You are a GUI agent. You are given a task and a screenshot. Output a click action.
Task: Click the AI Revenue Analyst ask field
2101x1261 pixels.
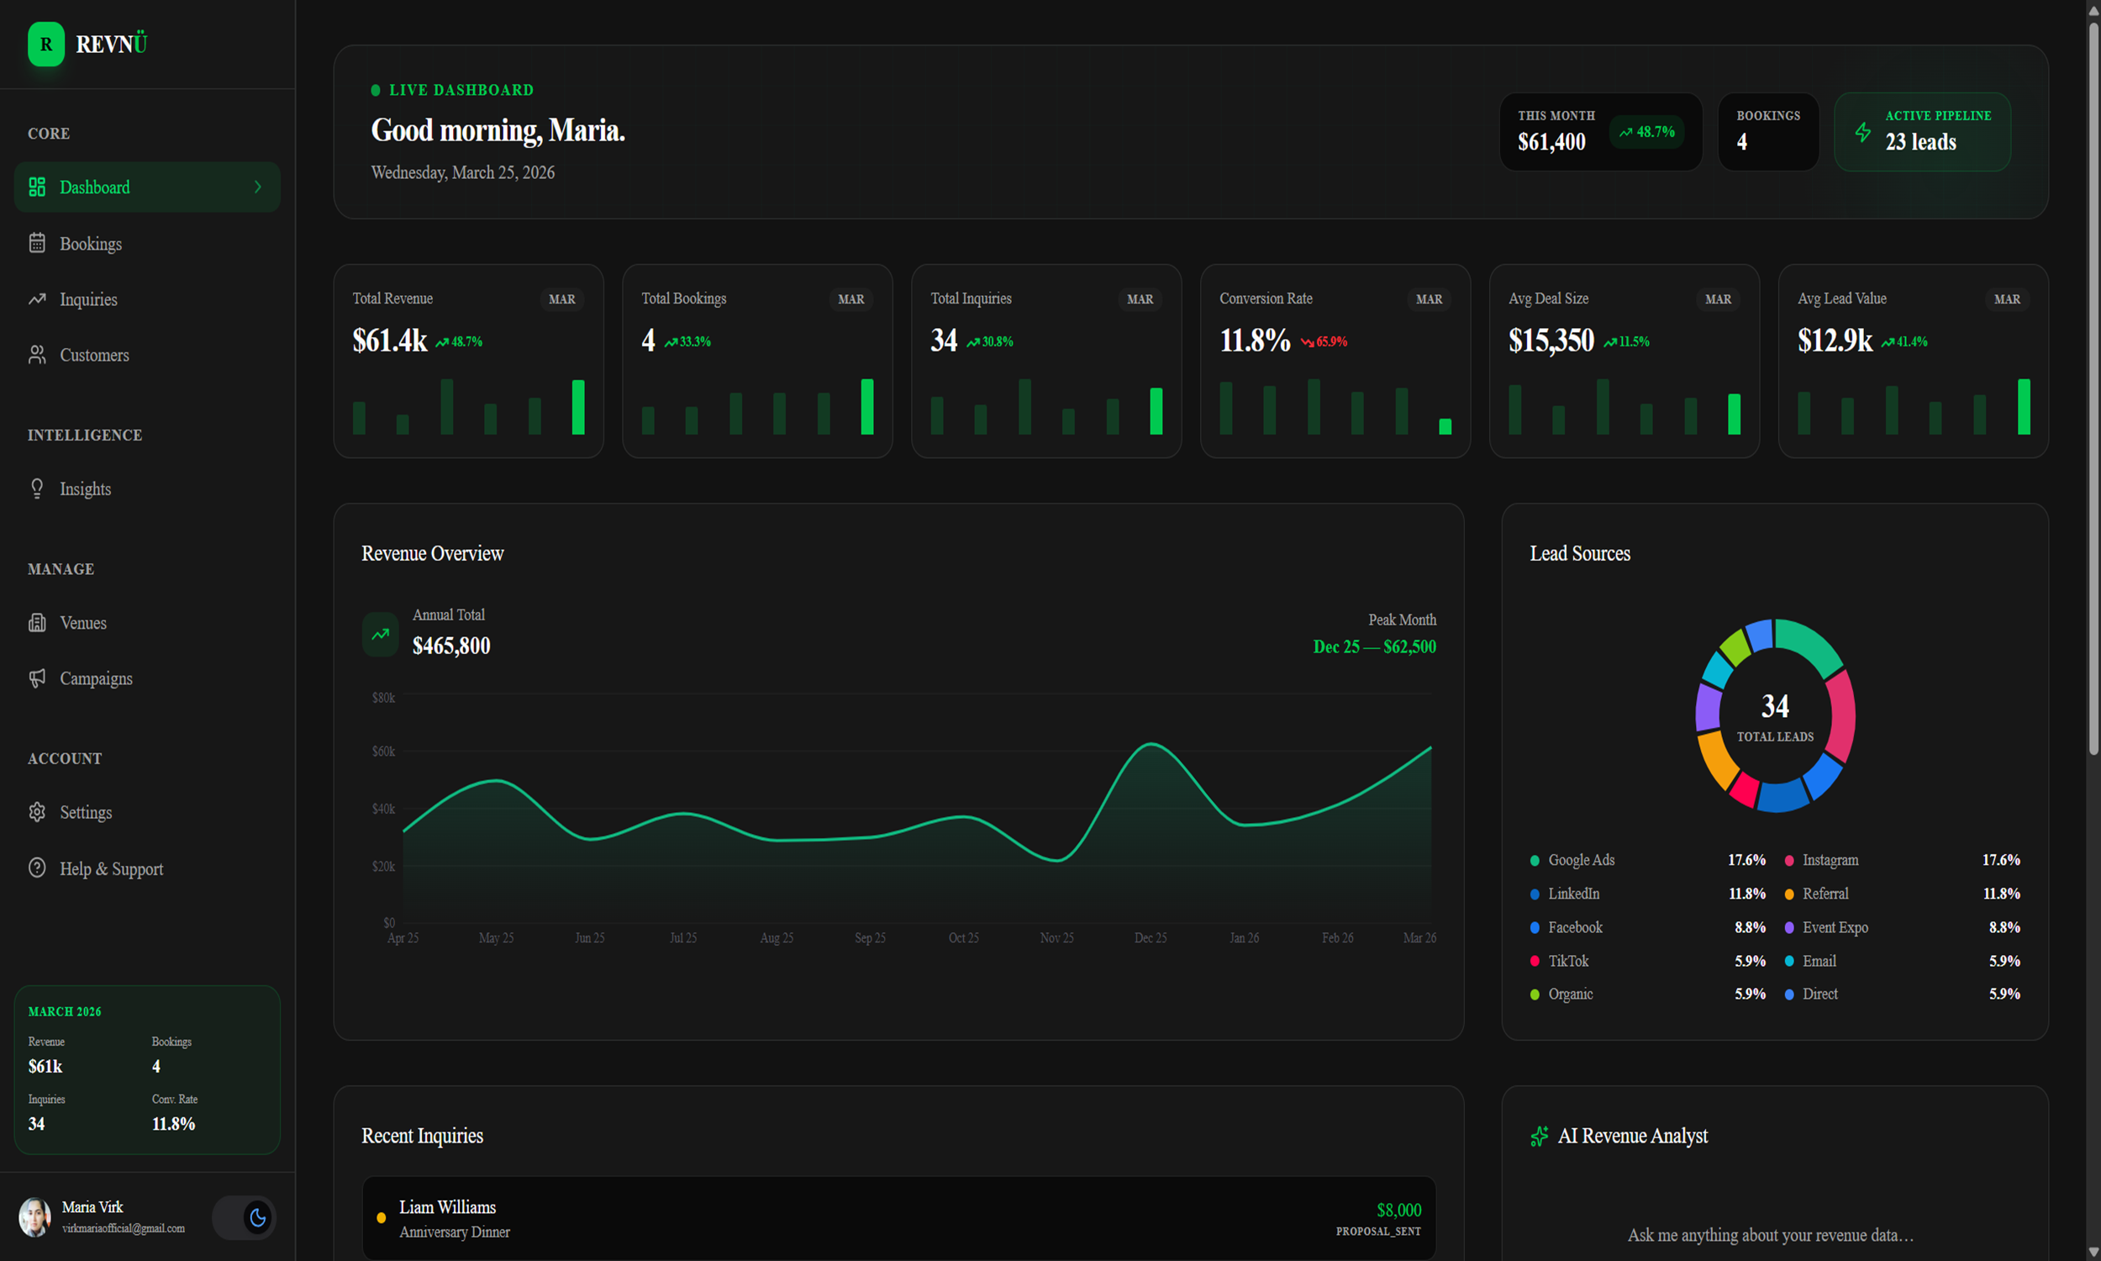click(x=1770, y=1235)
